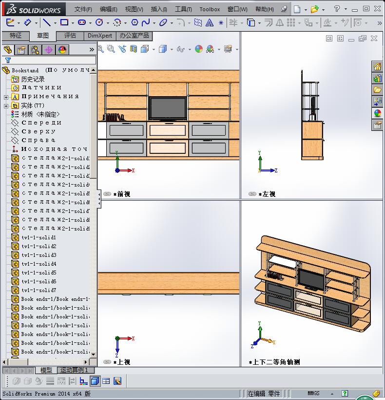Select the tv1-1-solid1 body
This screenshot has width=385, height=400.
click(34, 237)
